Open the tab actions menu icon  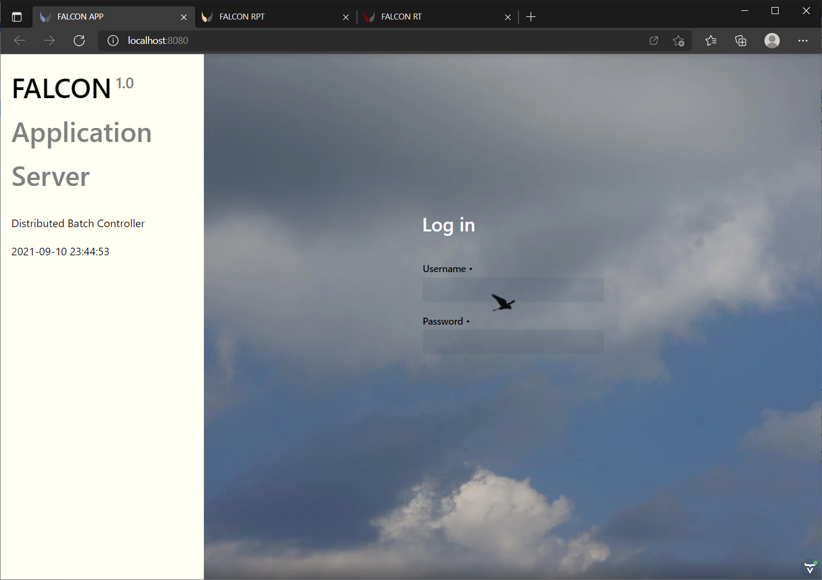[x=17, y=17]
